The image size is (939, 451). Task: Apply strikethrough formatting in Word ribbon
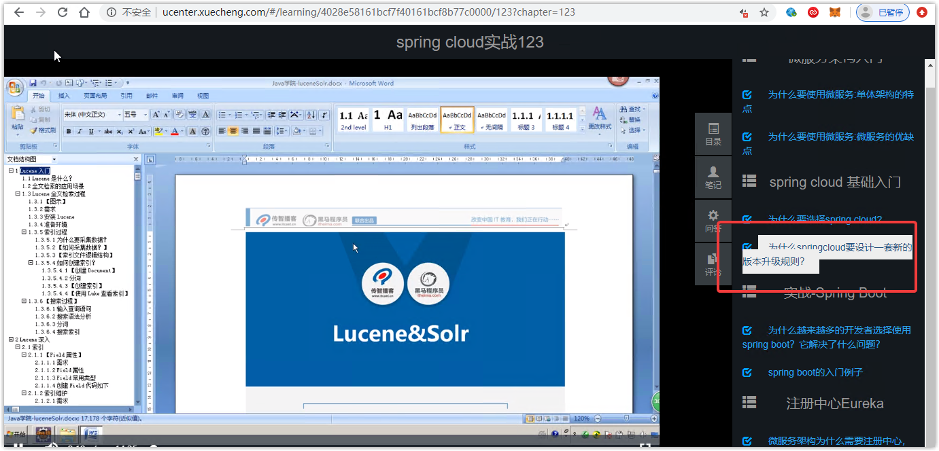(x=107, y=131)
